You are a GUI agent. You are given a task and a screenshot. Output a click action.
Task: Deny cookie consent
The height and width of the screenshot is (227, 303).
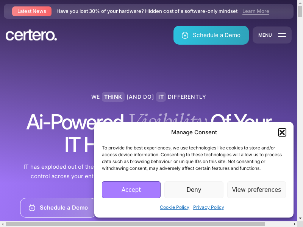(x=194, y=190)
